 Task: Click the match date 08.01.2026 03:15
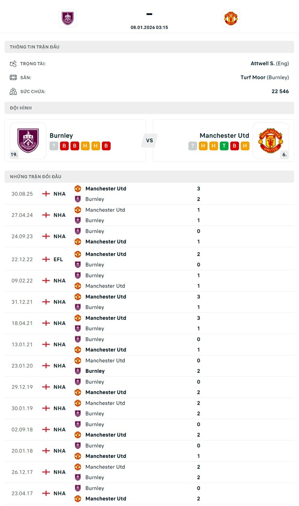coord(149,27)
